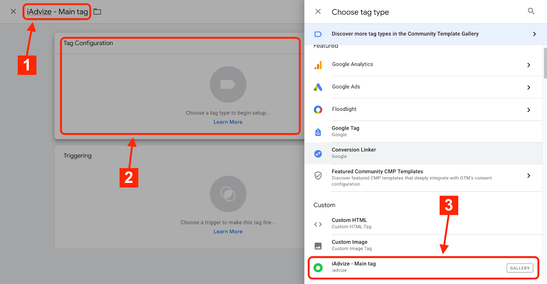
Task: Expand the Google Analytics chevron arrow
Action: pyautogui.click(x=529, y=65)
